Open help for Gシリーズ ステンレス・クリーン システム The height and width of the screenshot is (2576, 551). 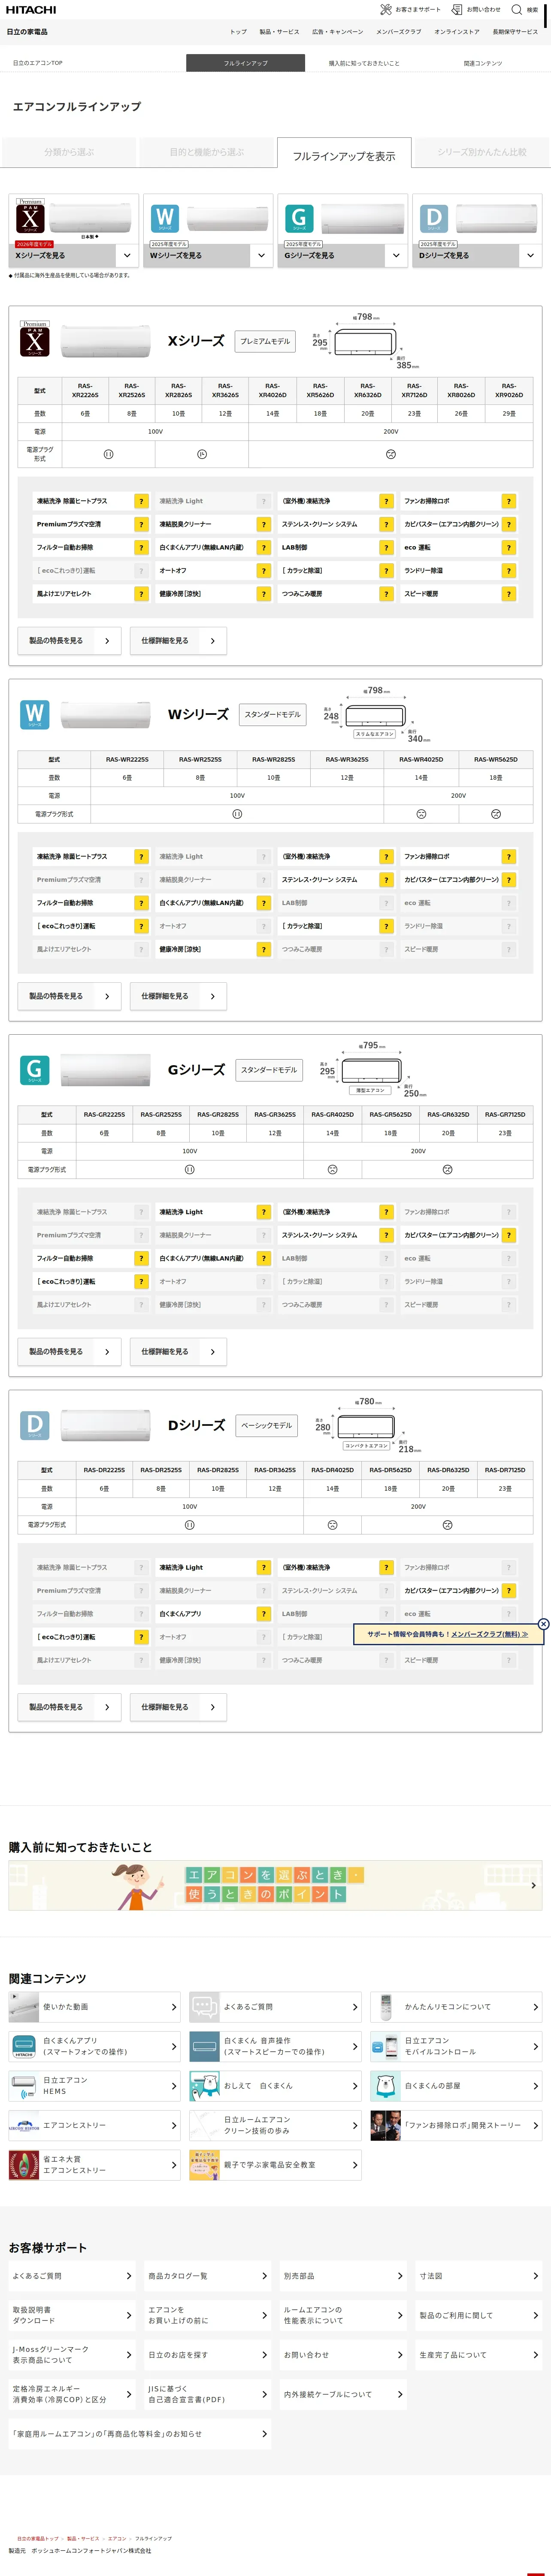click(386, 1235)
